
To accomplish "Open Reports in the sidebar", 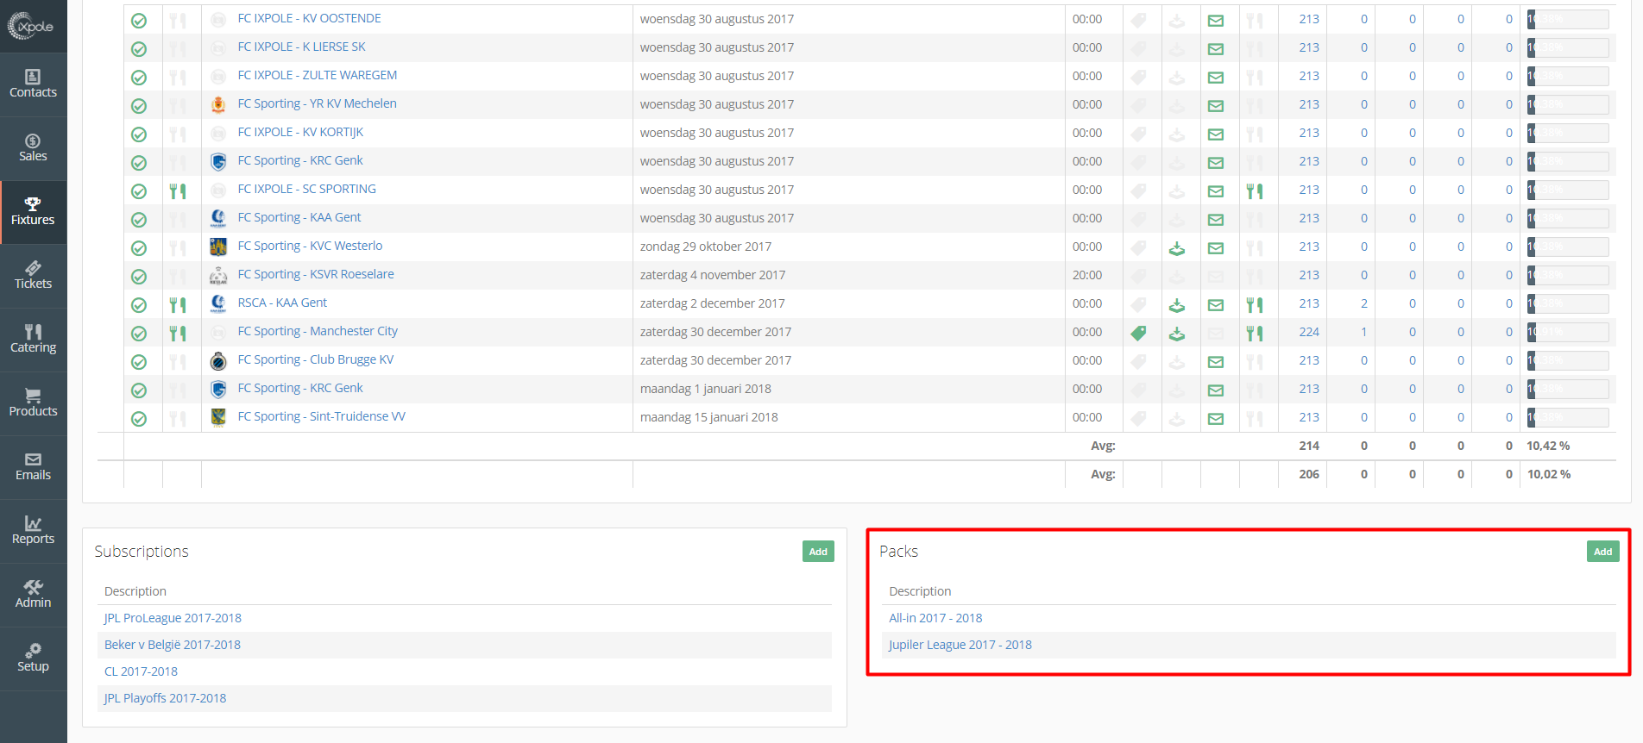I will coord(33,531).
